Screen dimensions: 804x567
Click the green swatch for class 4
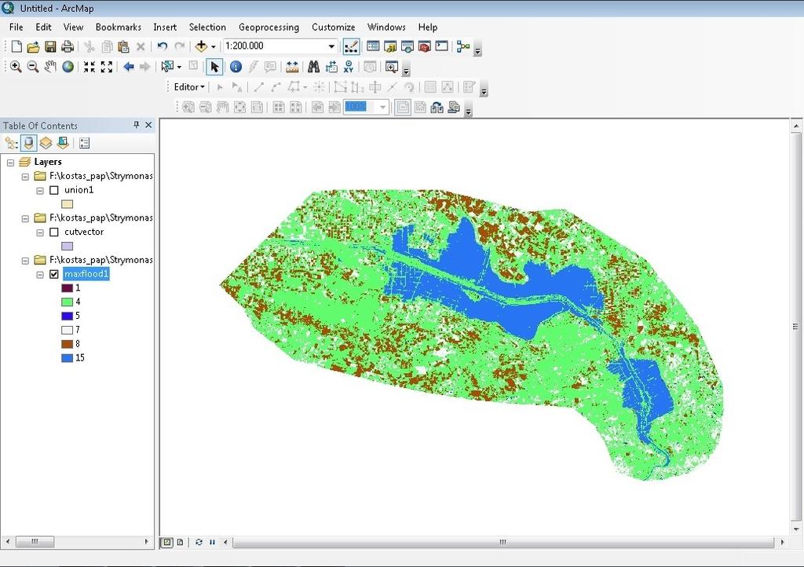point(68,302)
